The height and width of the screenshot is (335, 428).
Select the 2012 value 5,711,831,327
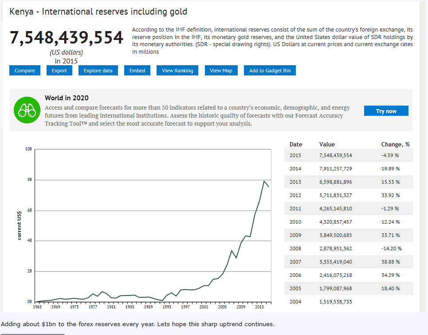click(x=336, y=196)
